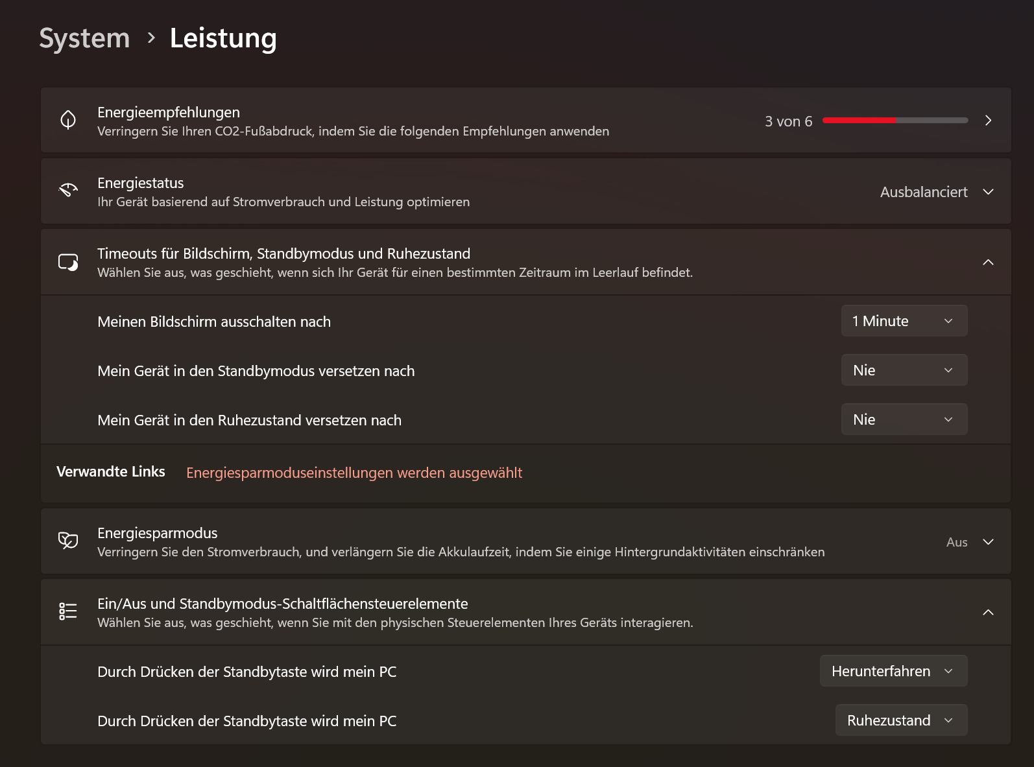
Task: Open the Standbymodus timeout dropdown
Action: (904, 370)
